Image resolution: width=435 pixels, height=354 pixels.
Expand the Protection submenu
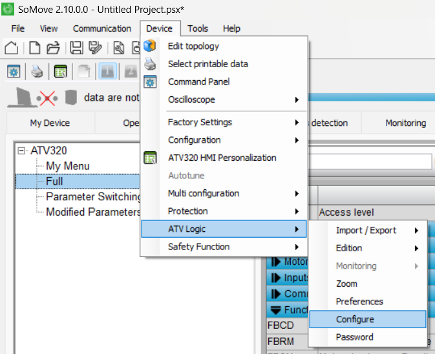[224, 211]
